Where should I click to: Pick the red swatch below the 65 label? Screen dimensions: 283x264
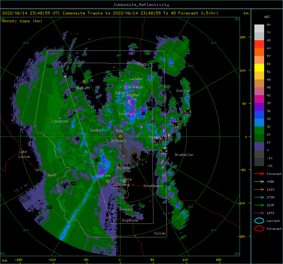pos(259,44)
